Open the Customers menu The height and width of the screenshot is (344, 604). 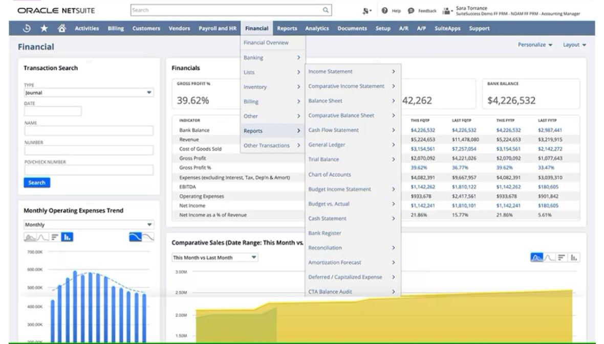pos(146,28)
